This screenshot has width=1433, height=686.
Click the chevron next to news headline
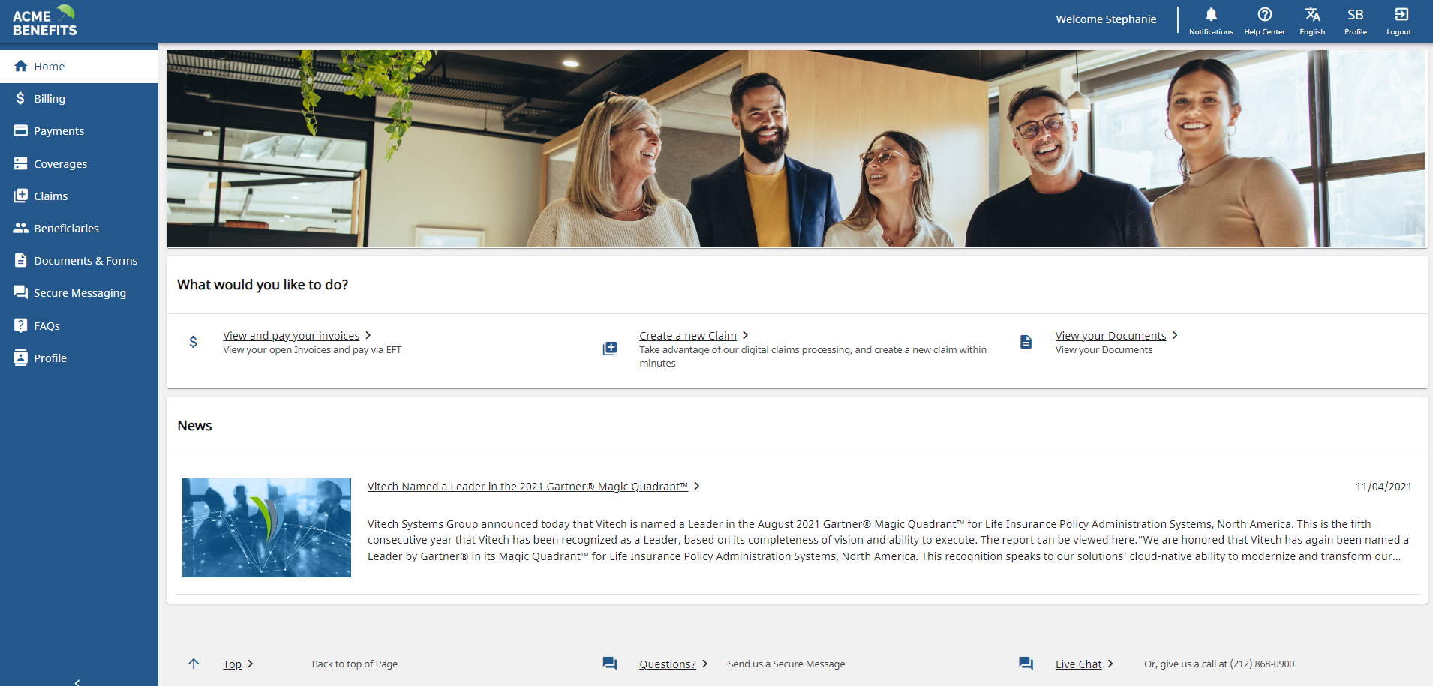[697, 486]
